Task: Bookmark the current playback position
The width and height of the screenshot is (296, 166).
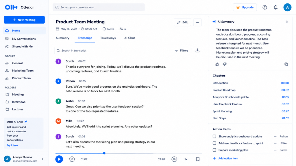Action: [198, 159]
